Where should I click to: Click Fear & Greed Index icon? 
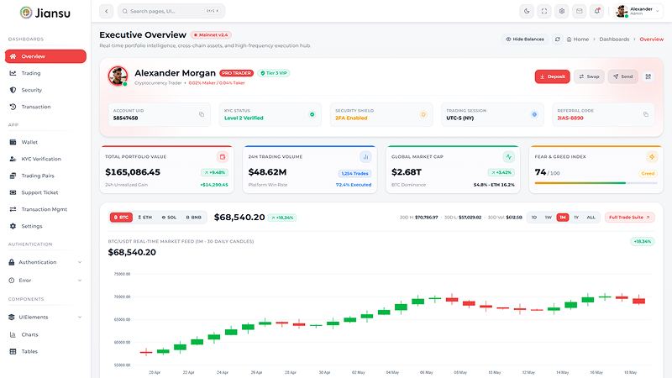coord(652,157)
